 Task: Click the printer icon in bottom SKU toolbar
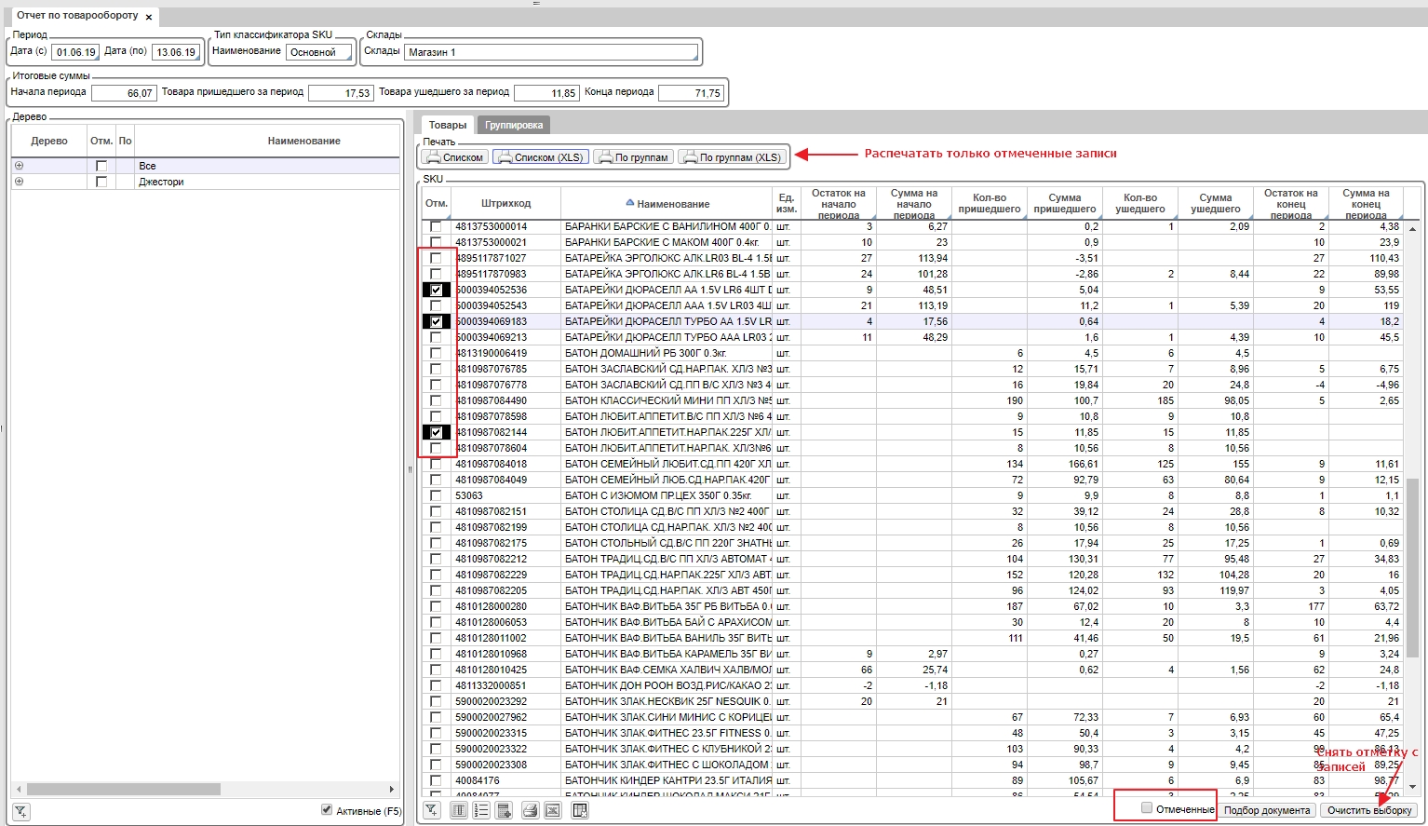(x=530, y=810)
